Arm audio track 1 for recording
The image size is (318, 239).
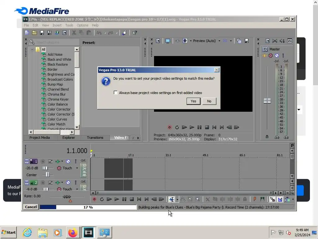click(x=43, y=162)
